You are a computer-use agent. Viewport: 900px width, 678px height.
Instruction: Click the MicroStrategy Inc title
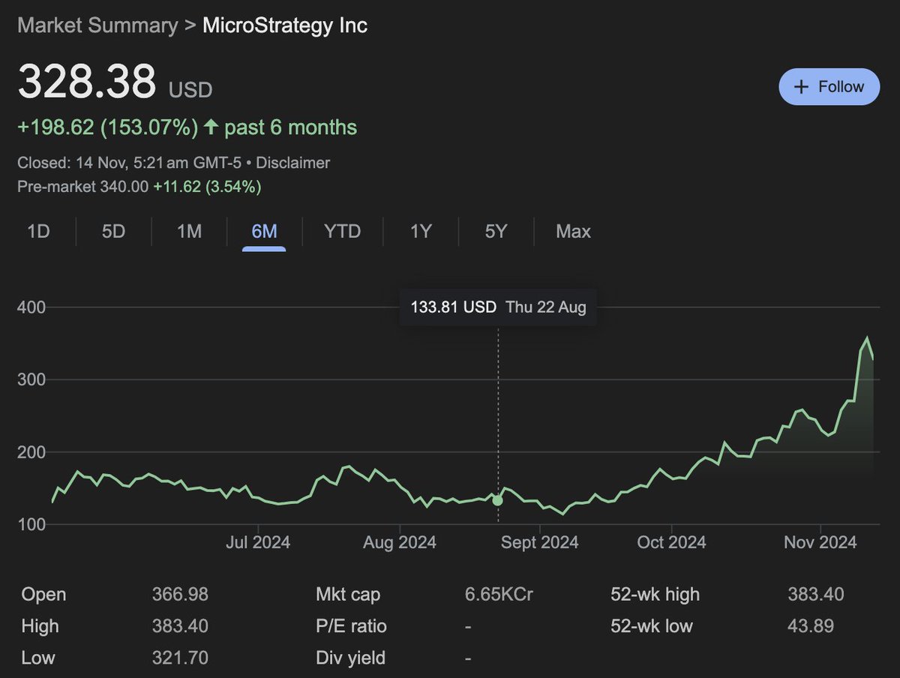(x=285, y=25)
